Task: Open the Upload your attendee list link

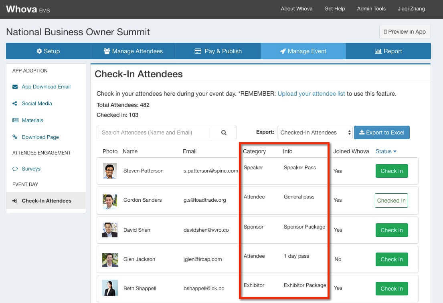Action: coord(311,94)
